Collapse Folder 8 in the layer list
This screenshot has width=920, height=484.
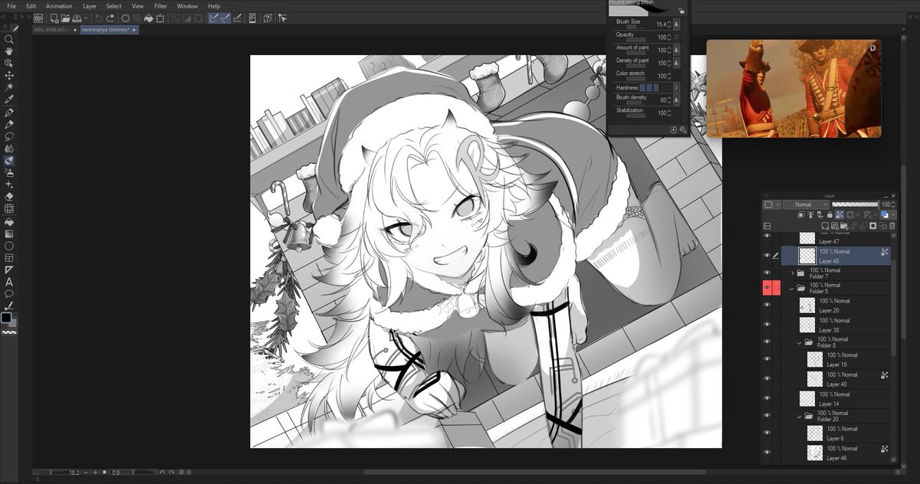(800, 342)
